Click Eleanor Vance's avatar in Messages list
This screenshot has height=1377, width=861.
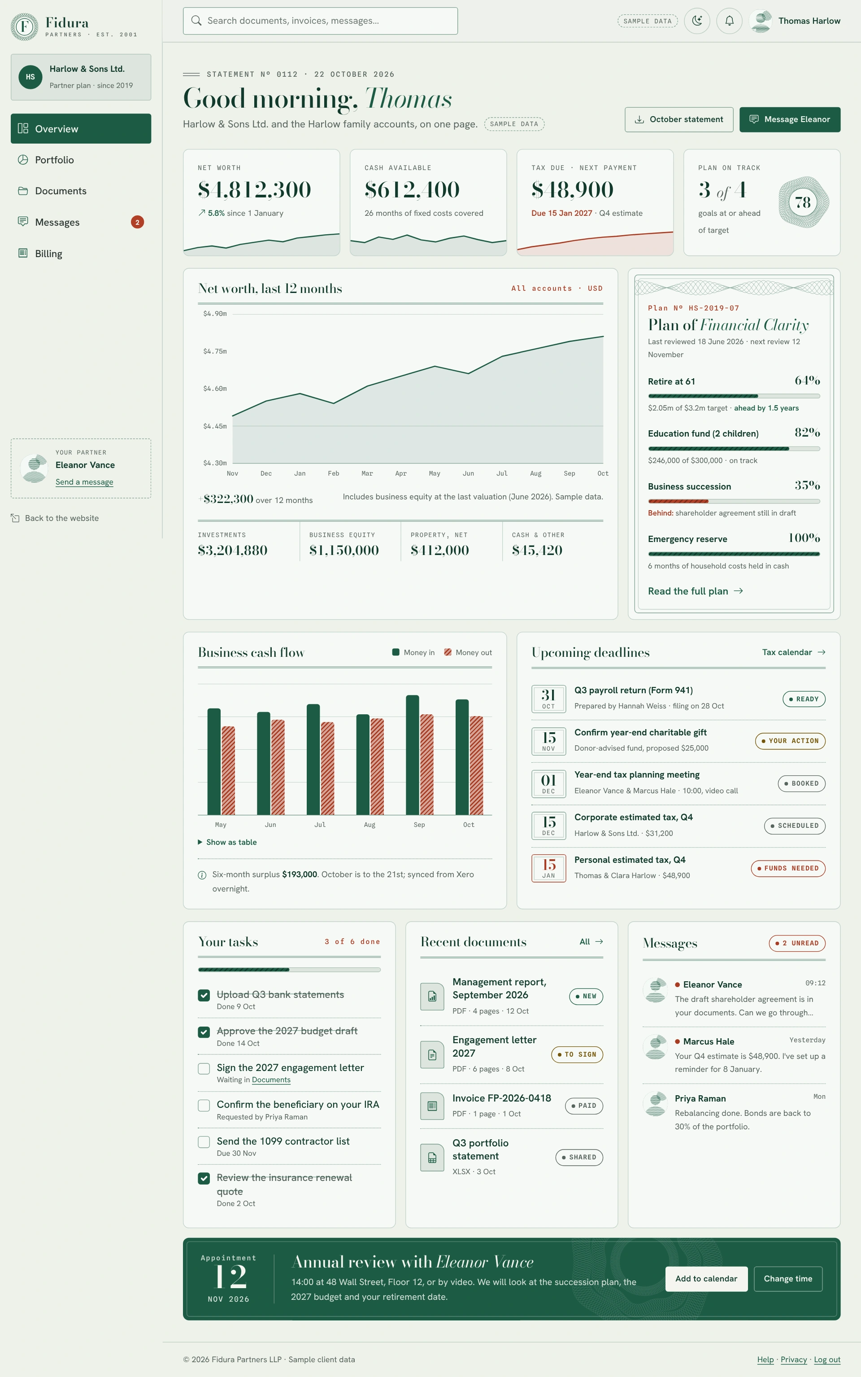656,990
